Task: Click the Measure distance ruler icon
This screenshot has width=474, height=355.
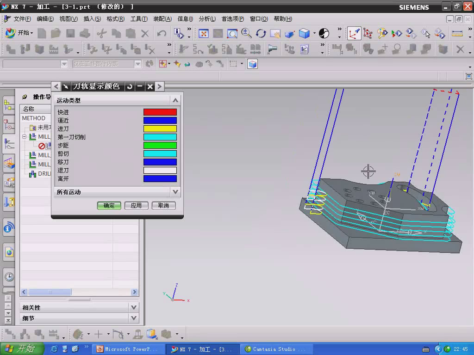Action: [457, 33]
